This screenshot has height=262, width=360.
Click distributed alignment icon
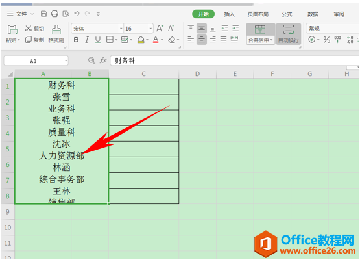click(x=234, y=40)
